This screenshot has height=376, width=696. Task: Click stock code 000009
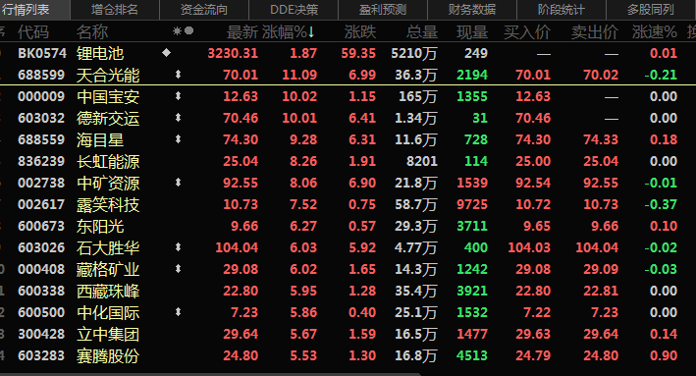pos(41,96)
